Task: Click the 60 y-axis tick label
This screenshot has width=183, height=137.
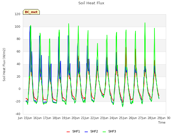Action: tap(18, 51)
